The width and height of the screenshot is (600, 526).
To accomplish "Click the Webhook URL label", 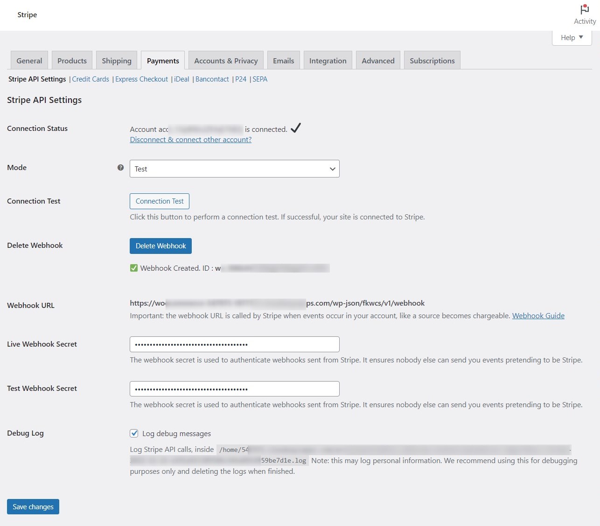I will 31,306.
